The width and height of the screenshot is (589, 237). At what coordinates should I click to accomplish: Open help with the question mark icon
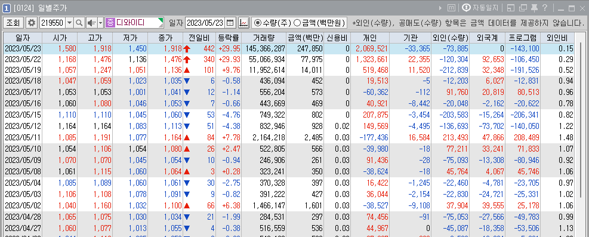coord(545,8)
